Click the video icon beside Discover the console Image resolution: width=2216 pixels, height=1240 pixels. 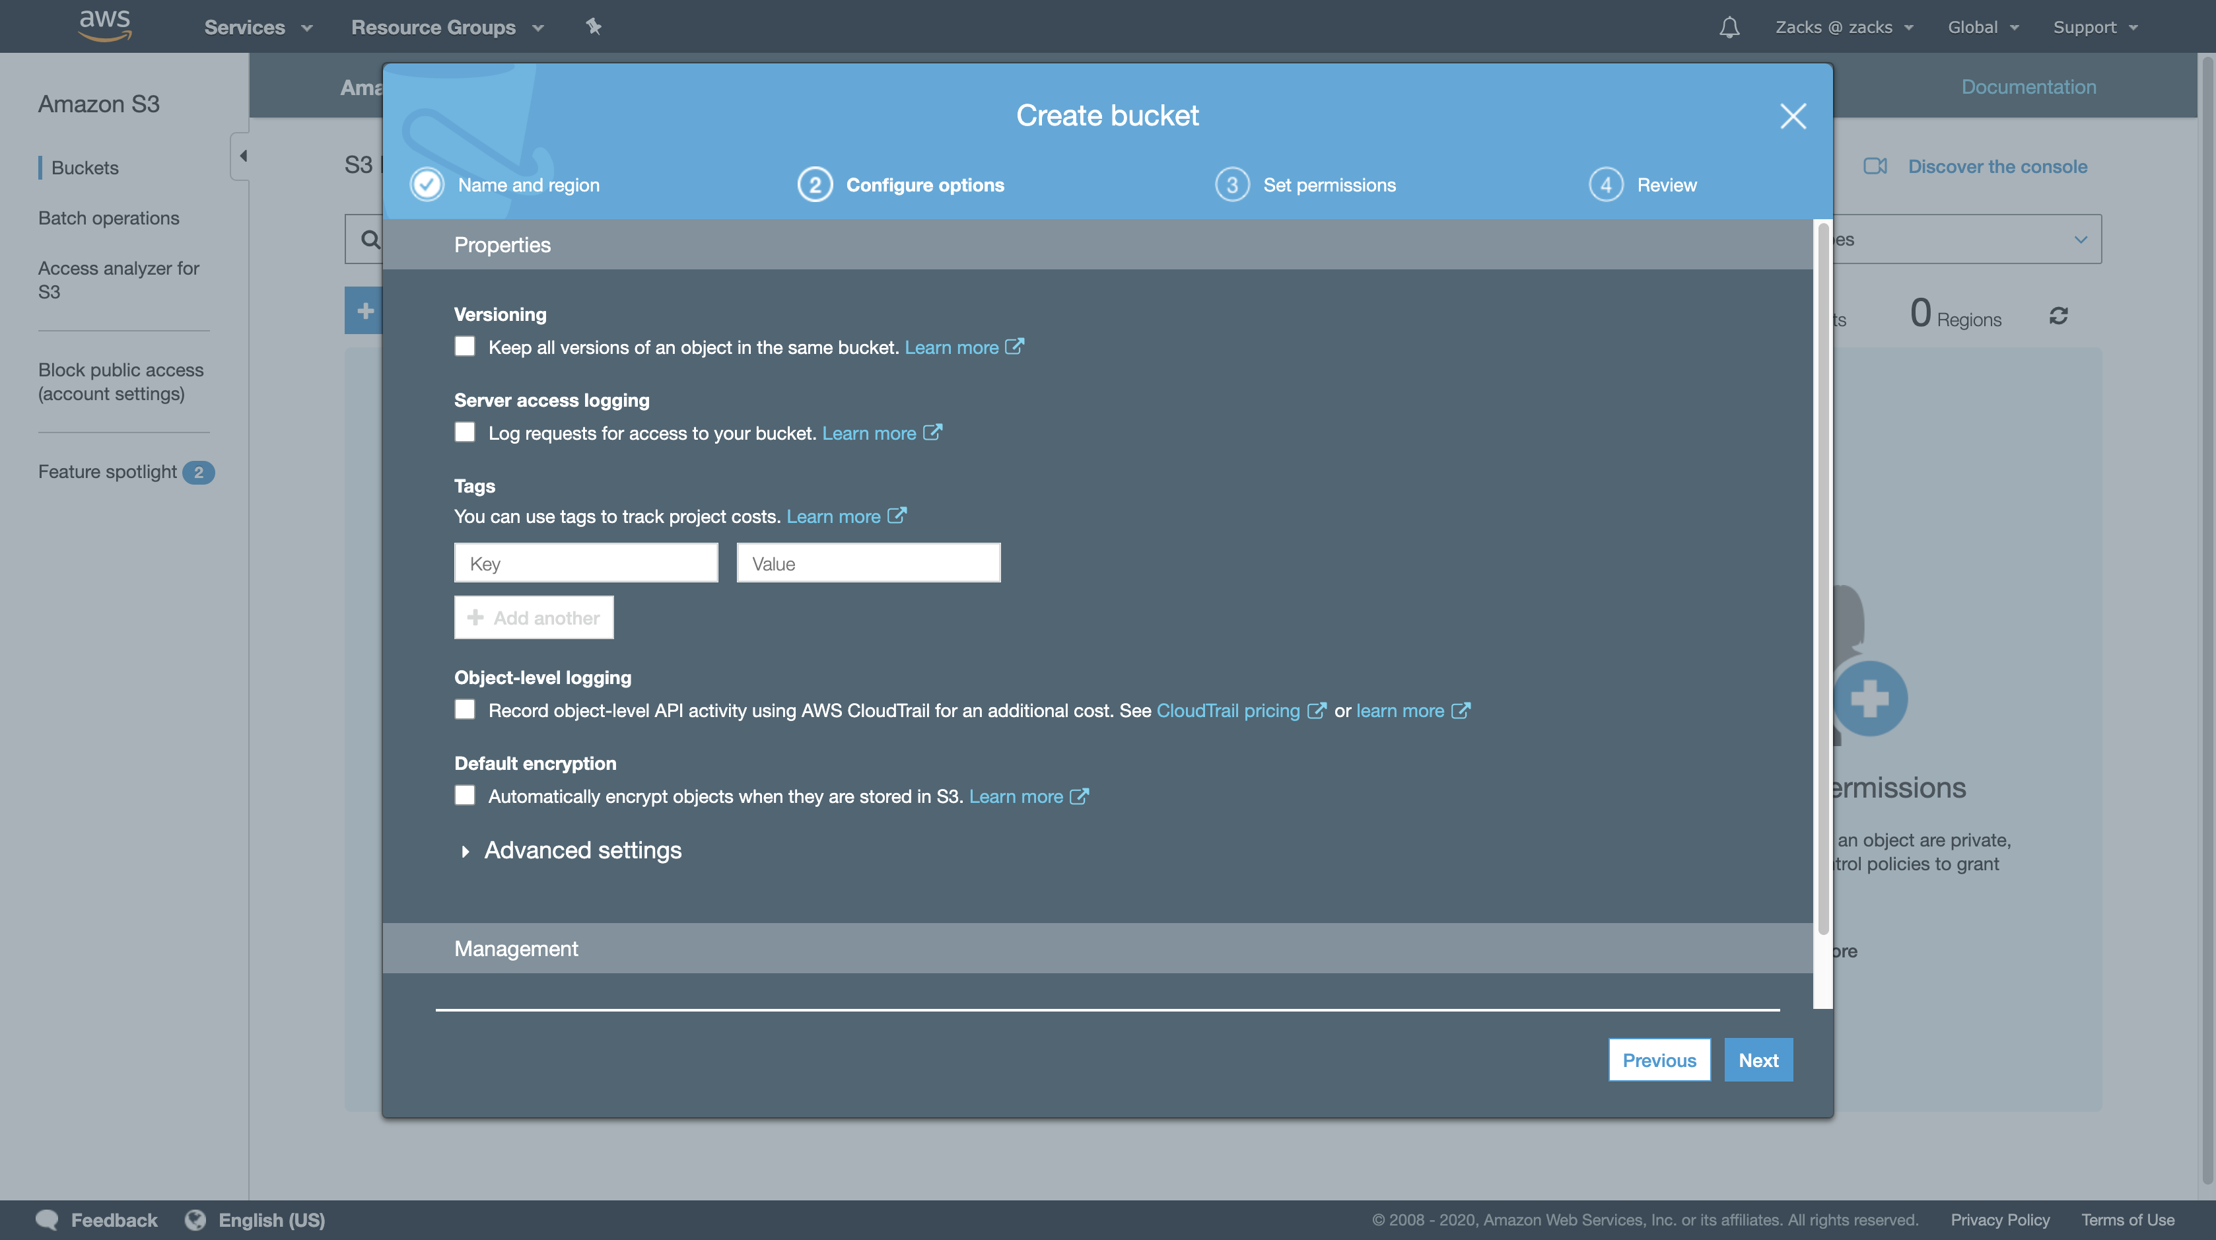(1875, 167)
